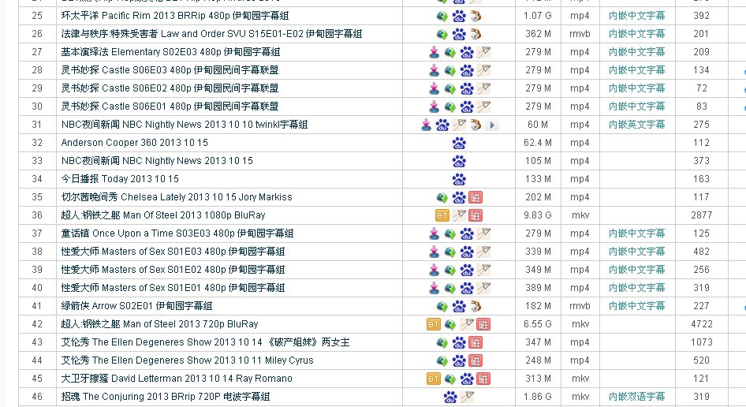The width and height of the screenshot is (746, 407).
Task: Click row number 36 cell
Action: click(x=37, y=215)
